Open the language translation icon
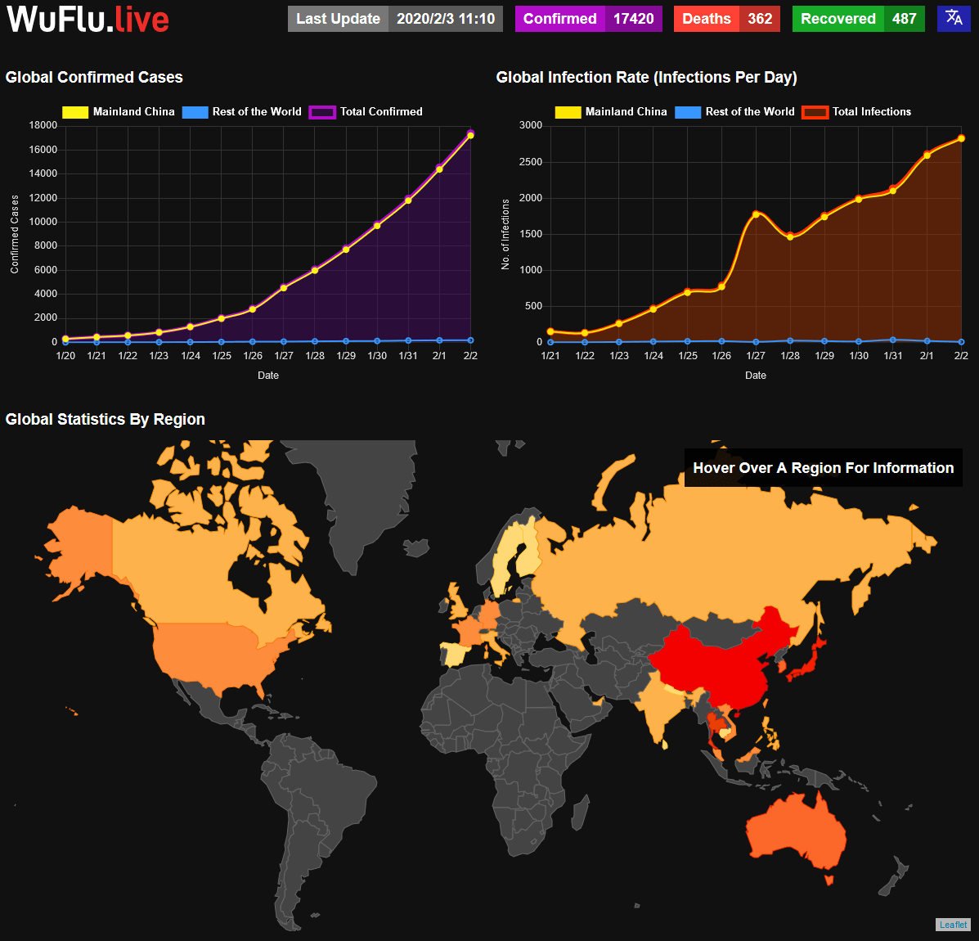 click(x=953, y=18)
